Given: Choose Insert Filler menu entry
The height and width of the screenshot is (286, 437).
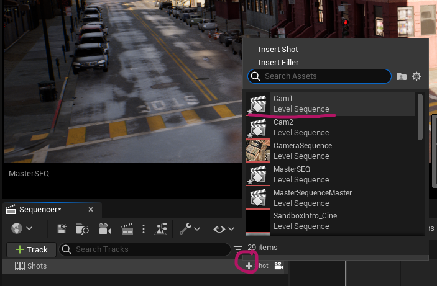Looking at the screenshot, I should click(x=278, y=62).
